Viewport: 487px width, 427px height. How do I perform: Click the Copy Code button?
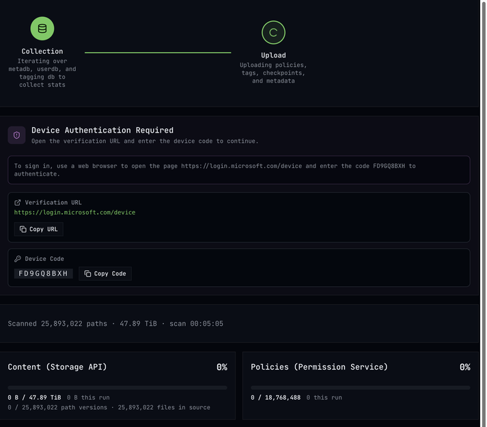[x=105, y=274]
